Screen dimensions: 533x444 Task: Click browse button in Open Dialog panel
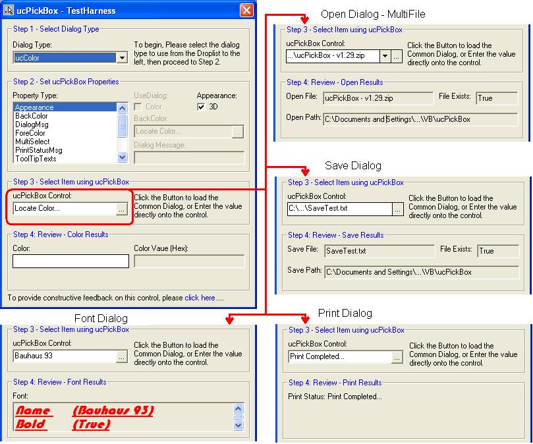point(396,57)
